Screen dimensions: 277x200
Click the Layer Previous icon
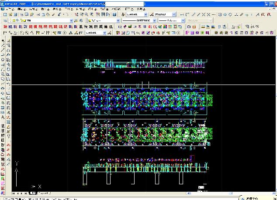click(x=81, y=20)
